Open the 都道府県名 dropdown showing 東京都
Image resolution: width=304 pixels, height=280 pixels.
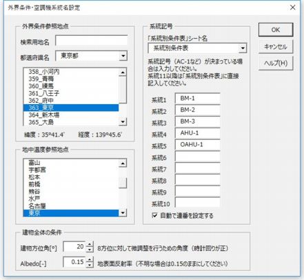click(123, 56)
